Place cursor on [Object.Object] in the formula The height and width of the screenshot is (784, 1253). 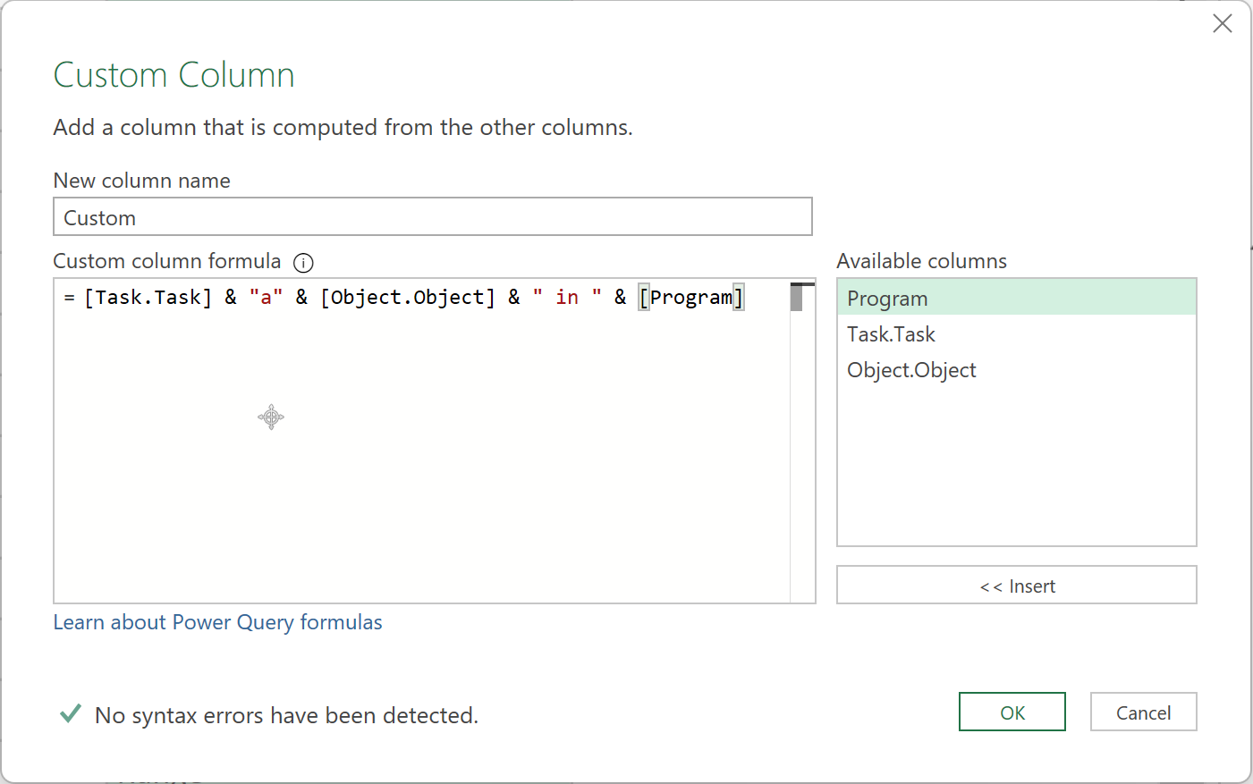pos(407,298)
